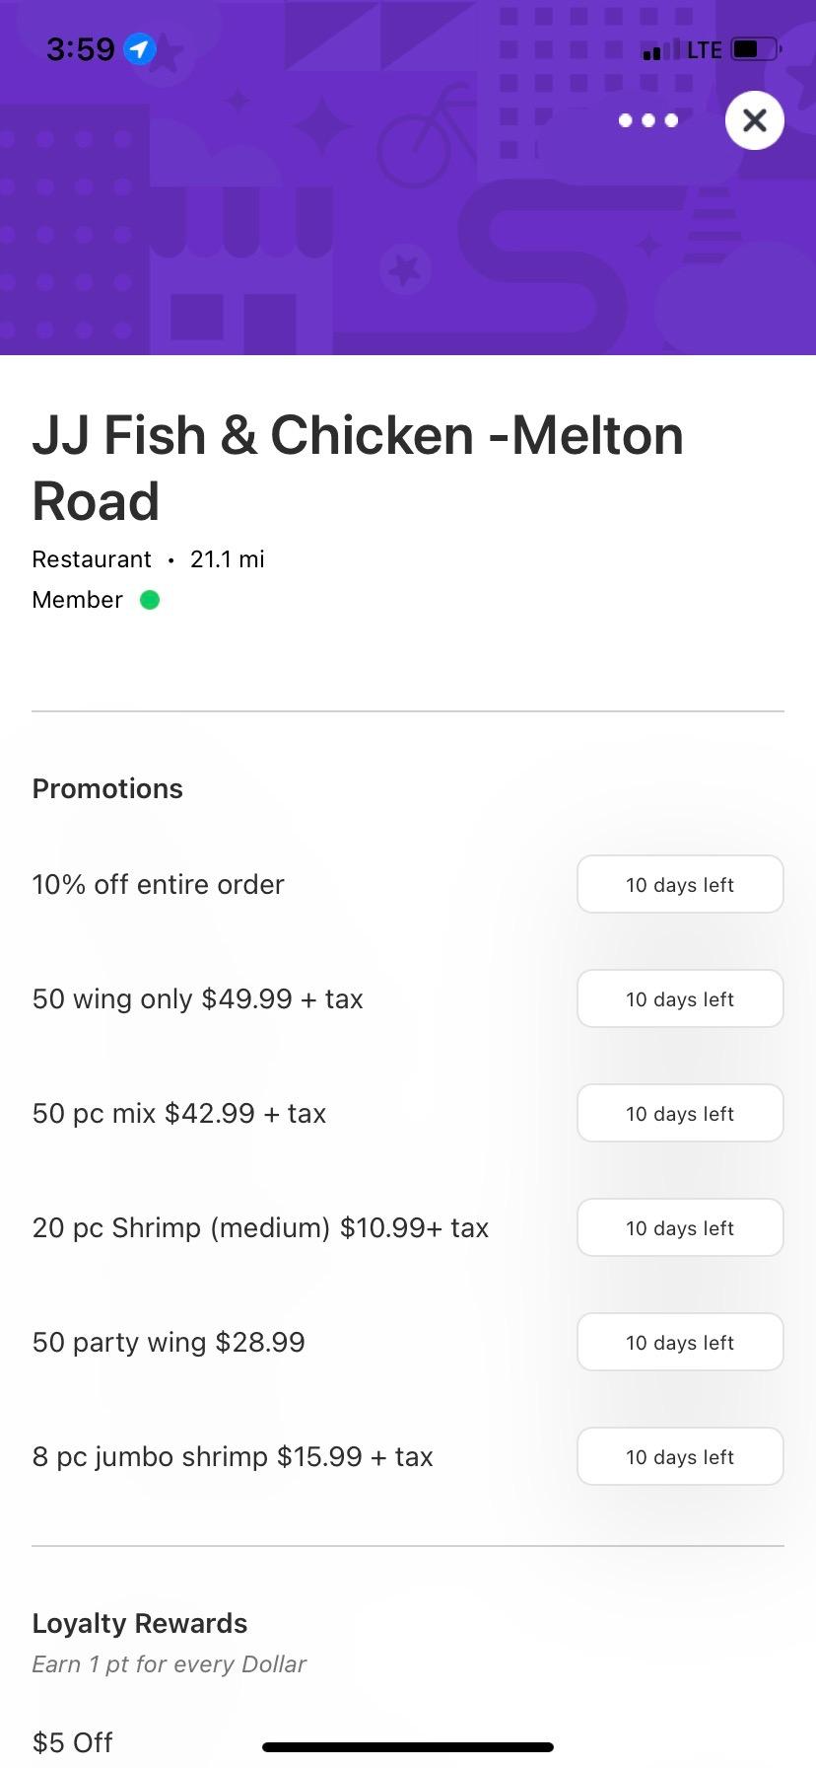
Task: Open the 50 wing only $49.99 promotion
Action: tap(198, 999)
